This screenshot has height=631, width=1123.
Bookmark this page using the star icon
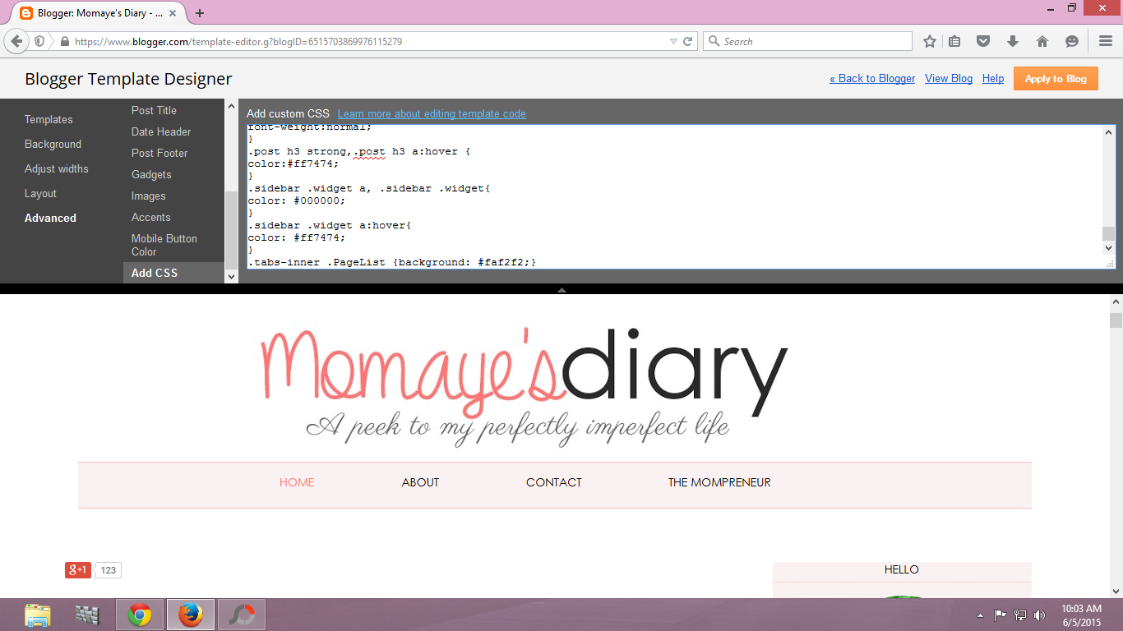(930, 40)
